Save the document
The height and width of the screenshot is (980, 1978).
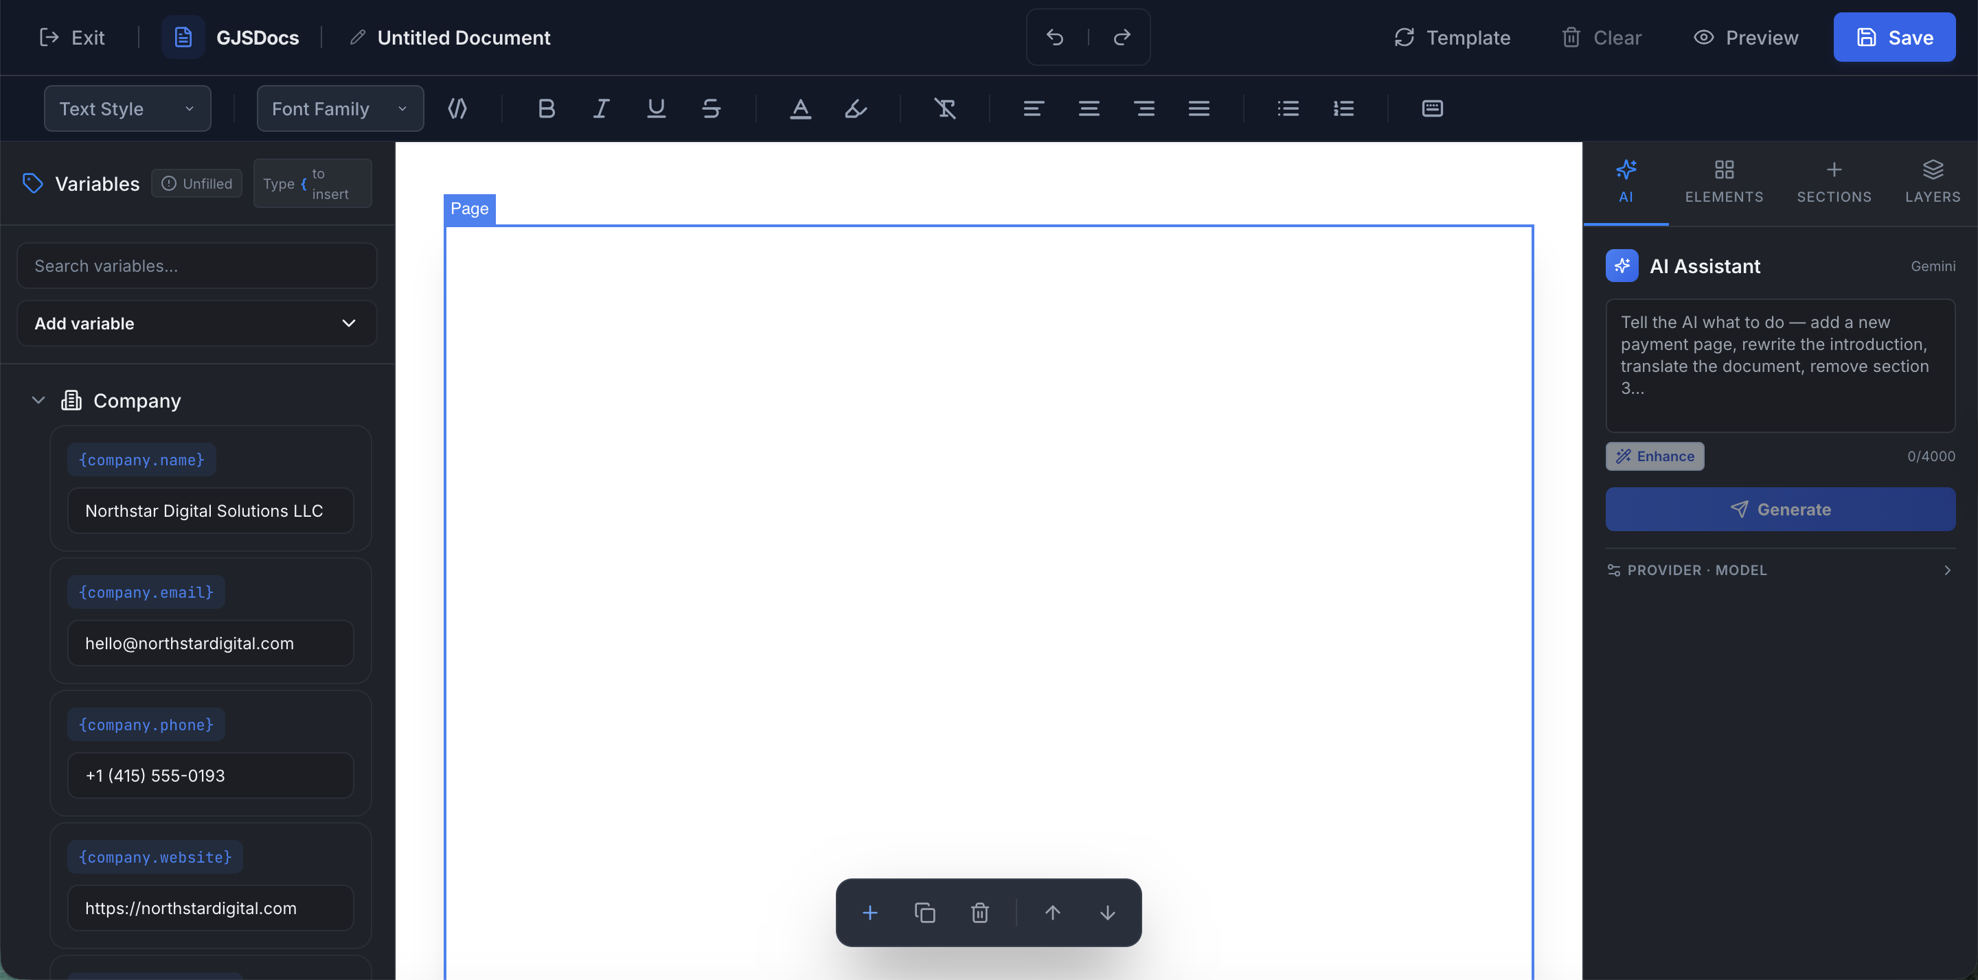pyautogui.click(x=1894, y=38)
